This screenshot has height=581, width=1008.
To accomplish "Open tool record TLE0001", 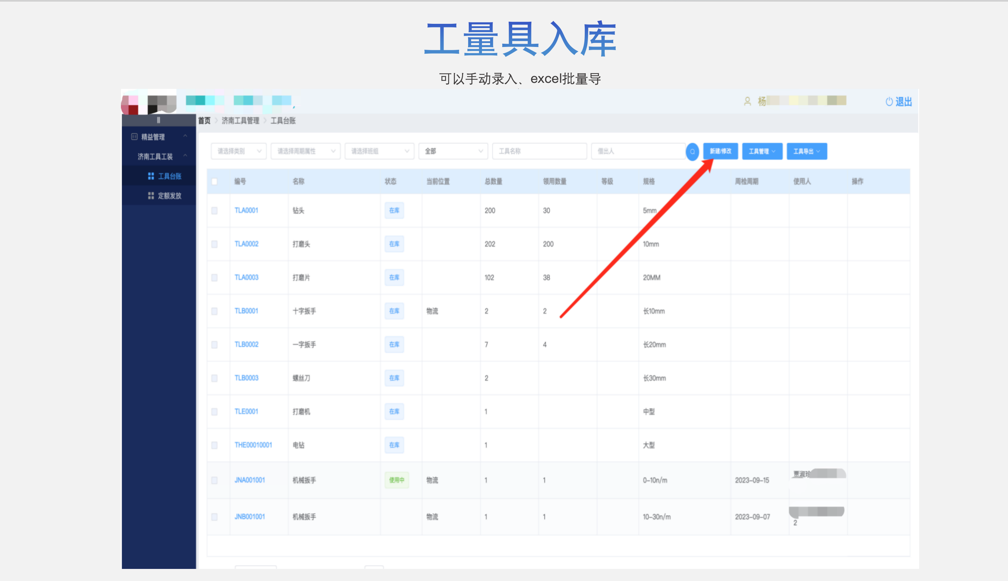I will (x=246, y=411).
